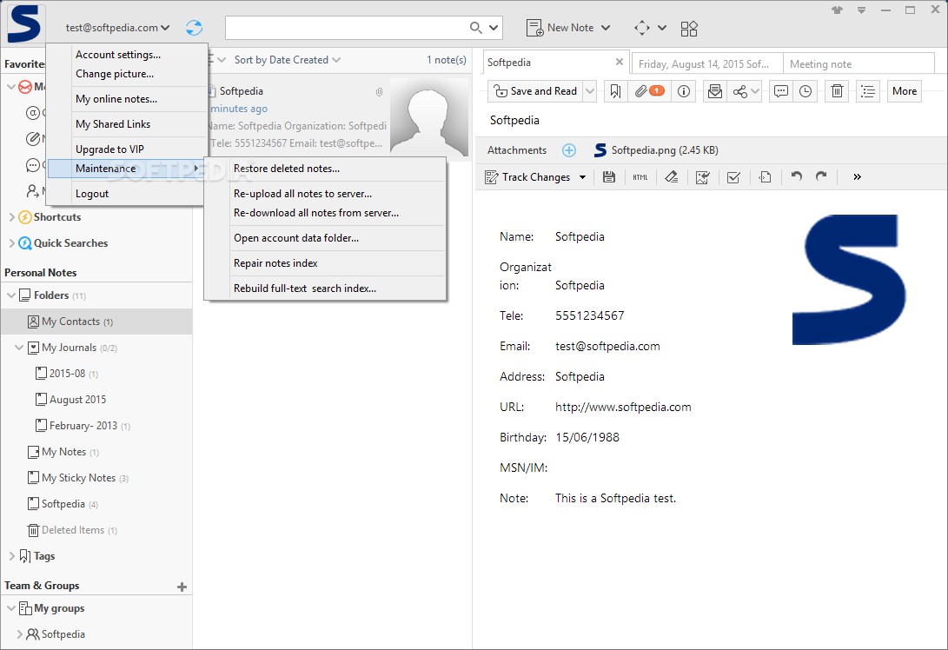Open the fullscreen expand arrows icon

coord(642,28)
